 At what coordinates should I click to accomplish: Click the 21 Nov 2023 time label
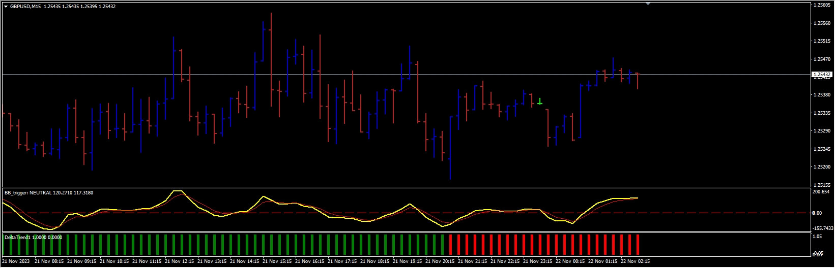coord(15,262)
